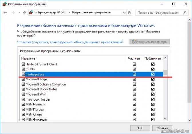Close the Allowed programs window
Viewport: 192px width, 134px height.
186,4
